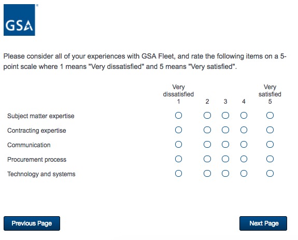This screenshot has height=240, width=298.
Task: Rate Procurement process as 4
Action: pos(244,159)
